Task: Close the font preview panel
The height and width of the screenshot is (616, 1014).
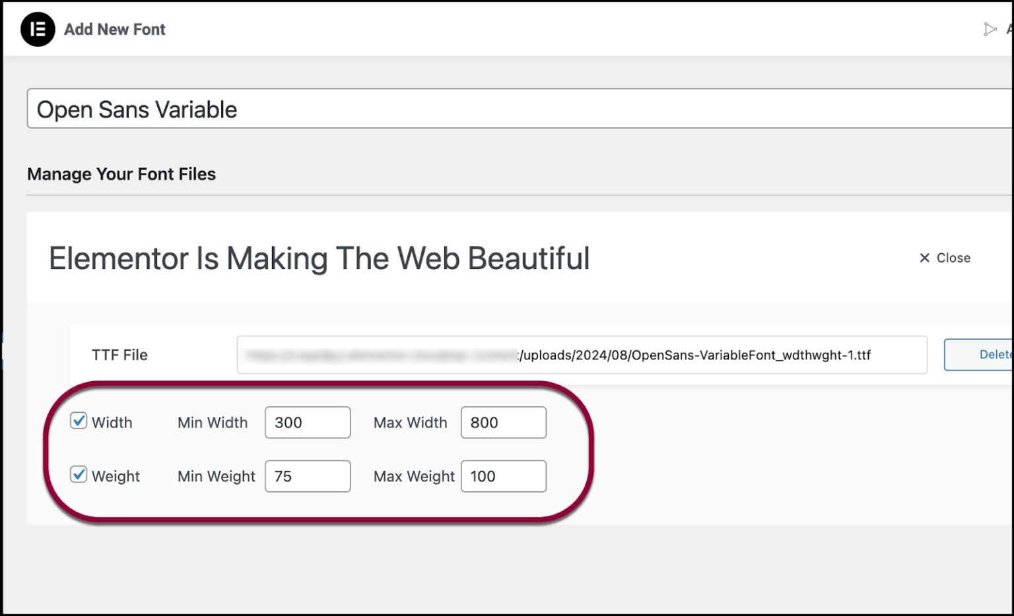Action: (945, 258)
